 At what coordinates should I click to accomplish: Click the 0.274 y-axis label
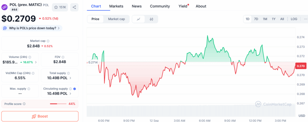[x=301, y=37]
